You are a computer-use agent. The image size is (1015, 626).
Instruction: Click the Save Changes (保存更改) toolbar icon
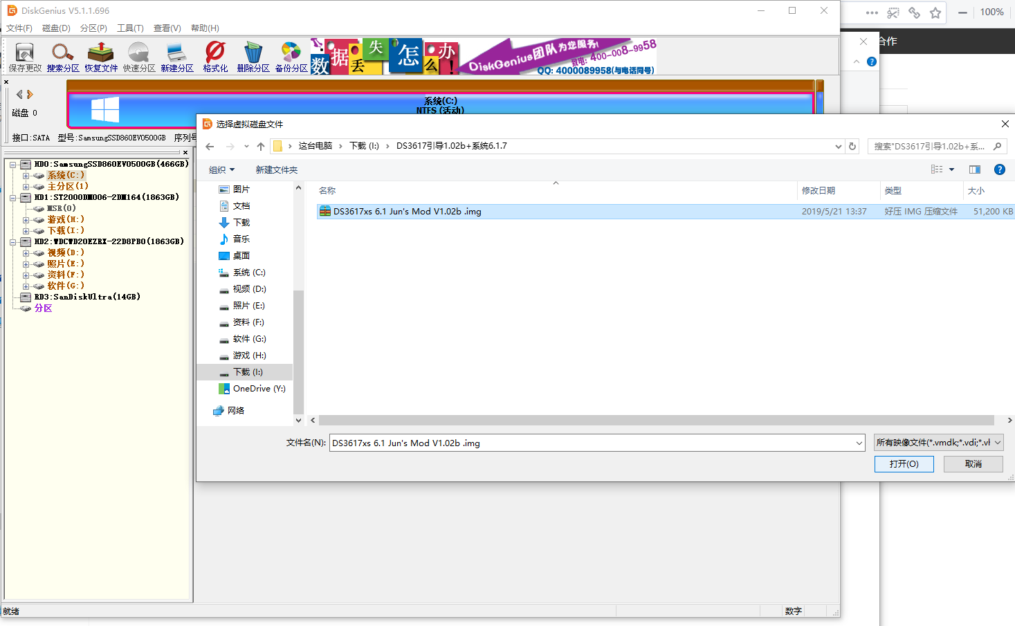pos(25,56)
